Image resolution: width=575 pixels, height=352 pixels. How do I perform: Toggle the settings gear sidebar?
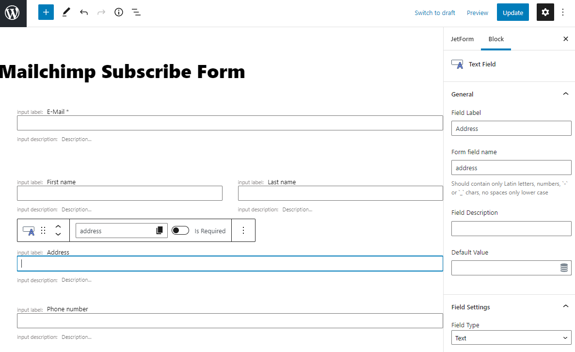point(545,13)
